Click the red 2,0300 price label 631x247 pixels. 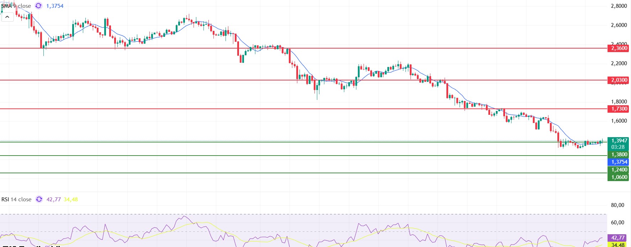[619, 80]
